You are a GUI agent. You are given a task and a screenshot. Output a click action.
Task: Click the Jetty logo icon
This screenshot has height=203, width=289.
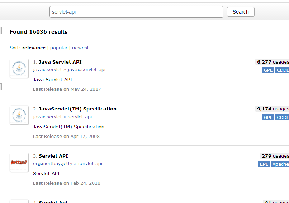[x=19, y=162]
